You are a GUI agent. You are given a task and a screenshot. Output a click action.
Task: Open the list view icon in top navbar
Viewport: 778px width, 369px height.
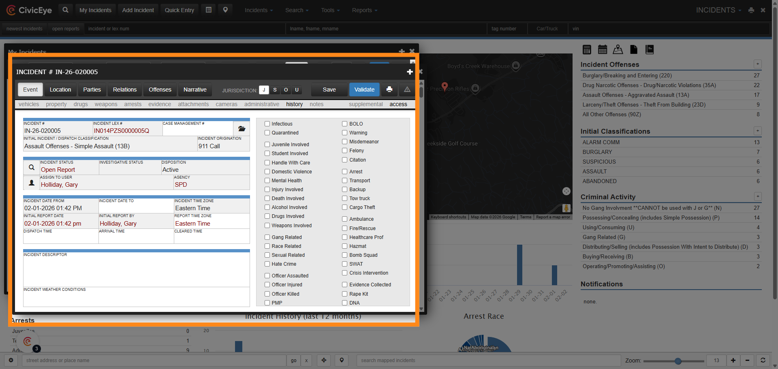coord(209,10)
